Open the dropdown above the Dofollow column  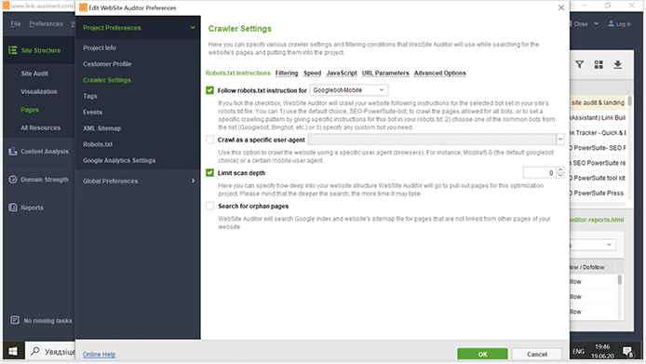click(592, 245)
